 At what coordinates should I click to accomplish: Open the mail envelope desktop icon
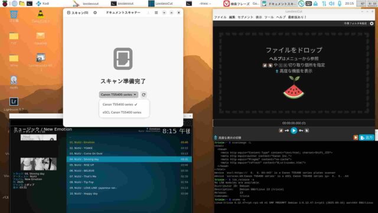click(41, 35)
